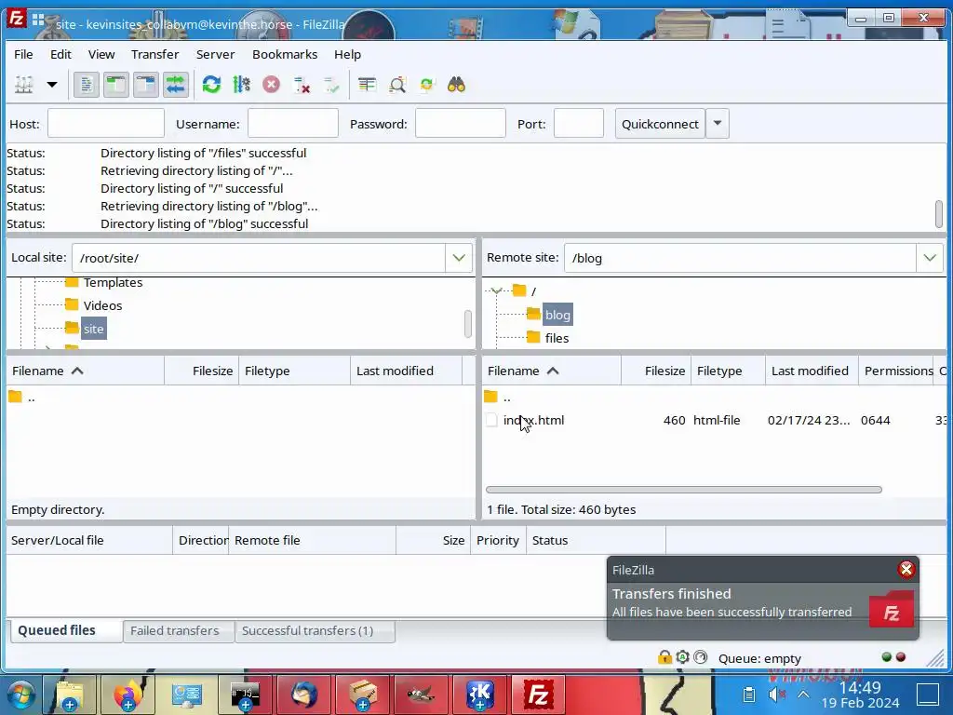Expand Remote site path dropdown
The width and height of the screenshot is (953, 715).
(x=930, y=258)
